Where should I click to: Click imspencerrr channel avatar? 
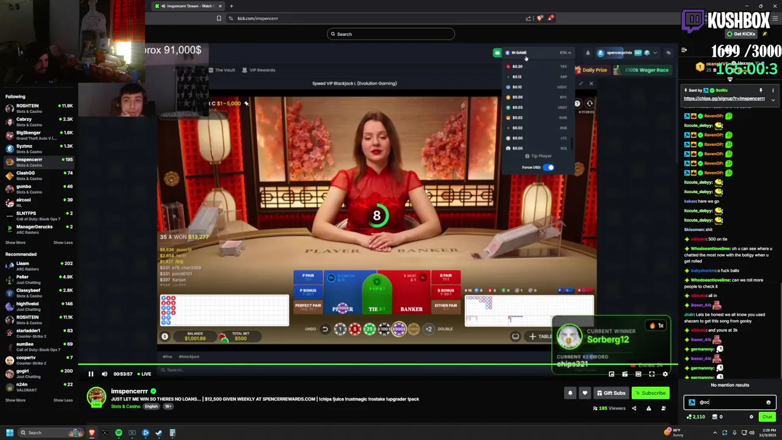pyautogui.click(x=96, y=397)
